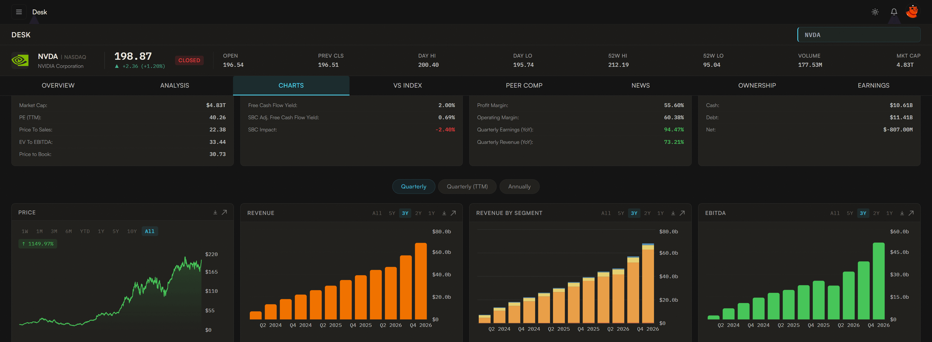
Task: Set EBITDA chart range to All
Action: pyautogui.click(x=835, y=213)
